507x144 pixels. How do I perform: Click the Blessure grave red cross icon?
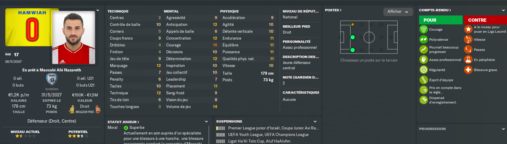(x=468, y=70)
